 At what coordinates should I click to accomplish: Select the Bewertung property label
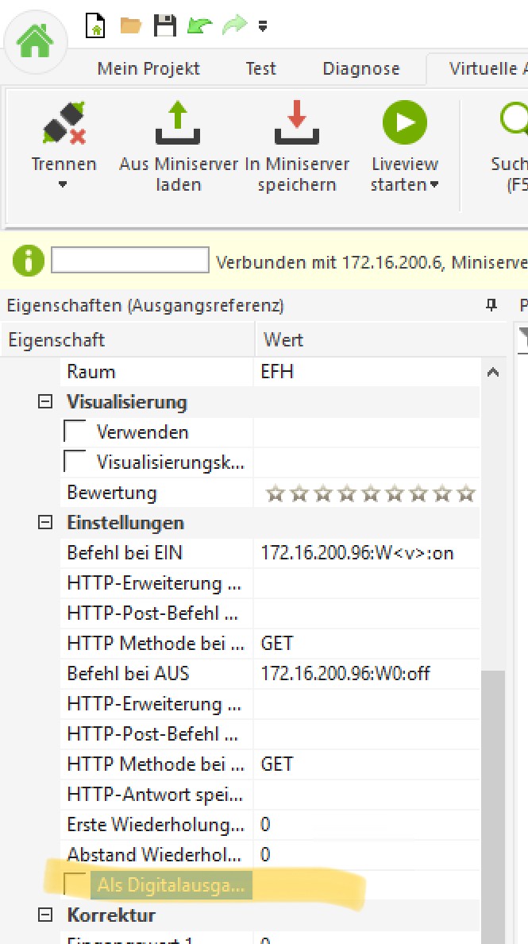pyautogui.click(x=112, y=493)
